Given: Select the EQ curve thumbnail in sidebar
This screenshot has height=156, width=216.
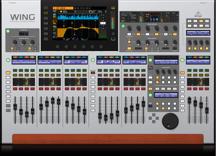Looking at the screenshot, I should (55, 21).
